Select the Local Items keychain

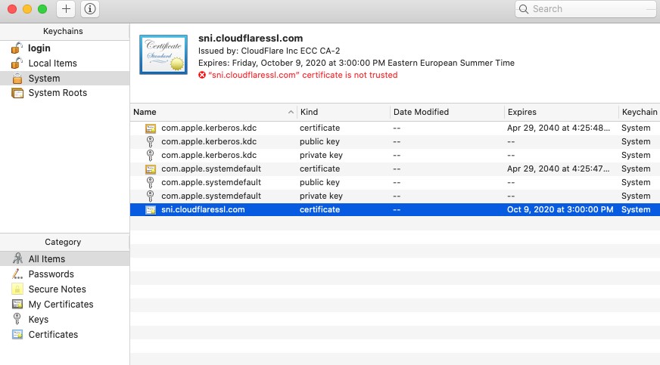pyautogui.click(x=52, y=63)
